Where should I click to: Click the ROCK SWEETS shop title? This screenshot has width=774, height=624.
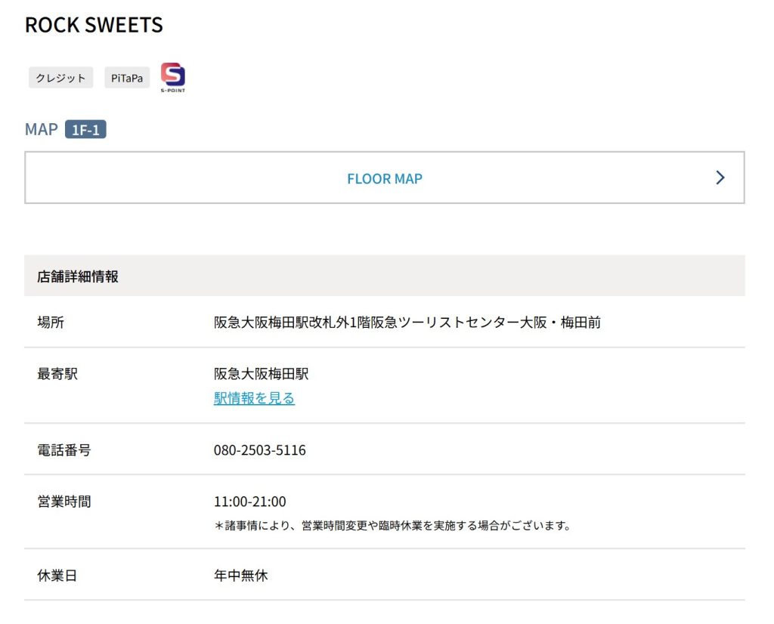(x=94, y=25)
